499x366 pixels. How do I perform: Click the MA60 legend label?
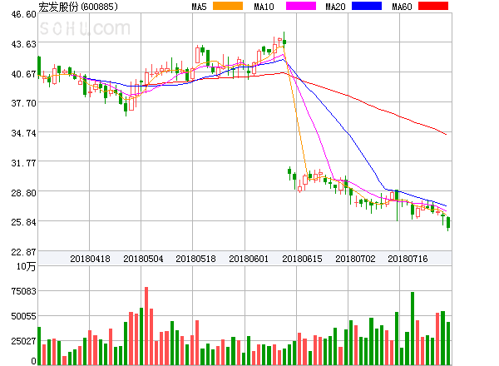(x=402, y=7)
